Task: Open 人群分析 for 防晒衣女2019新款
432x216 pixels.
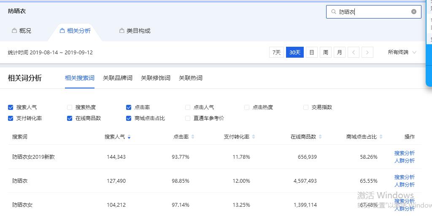Action: [x=404, y=161]
